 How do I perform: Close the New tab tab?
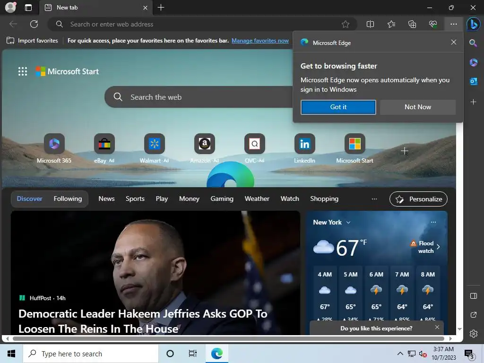(145, 8)
